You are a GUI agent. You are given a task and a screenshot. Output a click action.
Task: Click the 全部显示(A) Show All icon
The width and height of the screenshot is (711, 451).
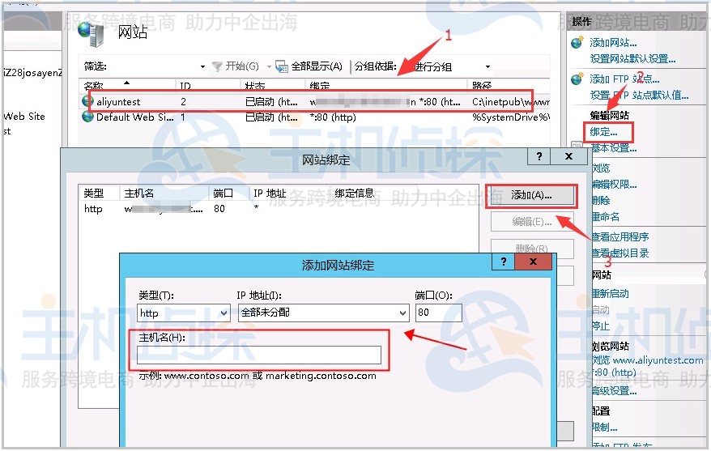click(x=282, y=66)
